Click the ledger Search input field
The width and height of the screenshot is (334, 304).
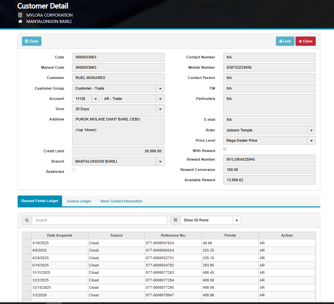click(100, 220)
